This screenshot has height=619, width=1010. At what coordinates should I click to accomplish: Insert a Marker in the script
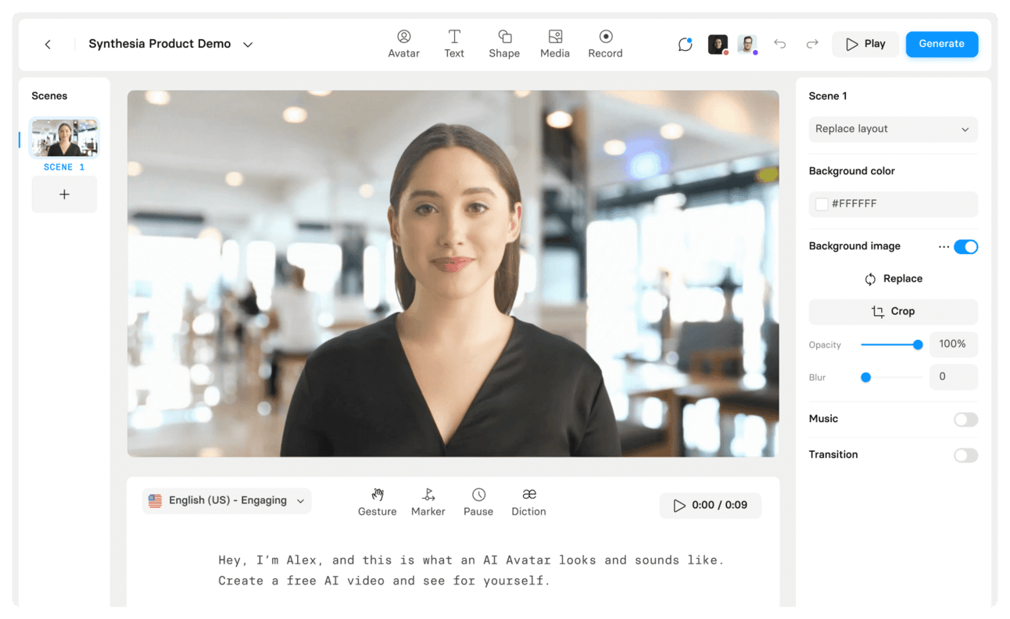click(x=428, y=503)
